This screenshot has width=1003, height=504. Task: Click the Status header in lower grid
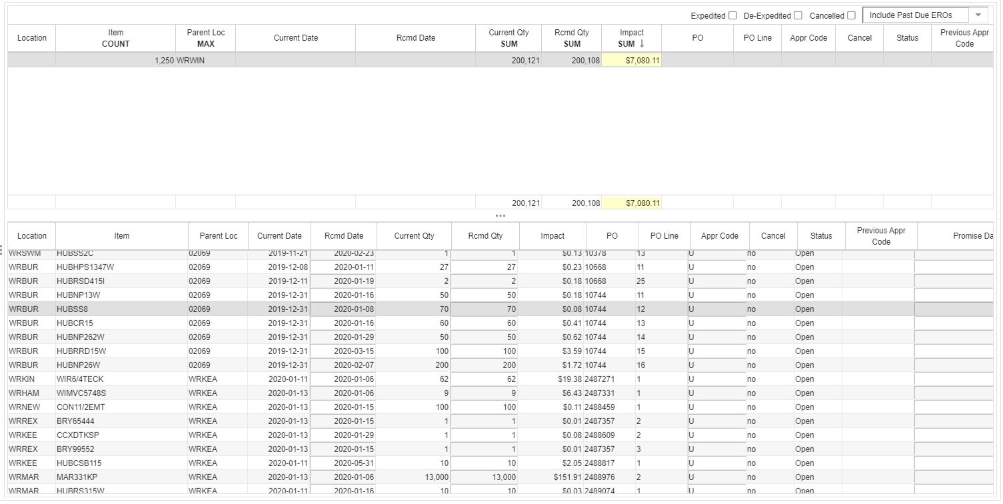pyautogui.click(x=821, y=236)
